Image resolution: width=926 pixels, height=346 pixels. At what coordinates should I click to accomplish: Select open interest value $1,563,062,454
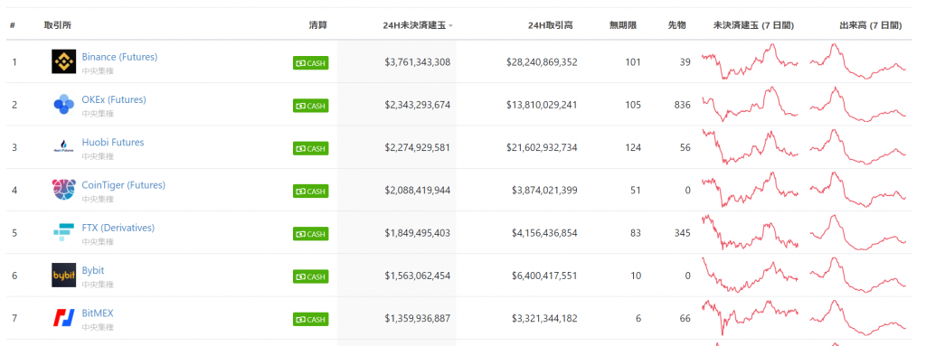point(417,276)
